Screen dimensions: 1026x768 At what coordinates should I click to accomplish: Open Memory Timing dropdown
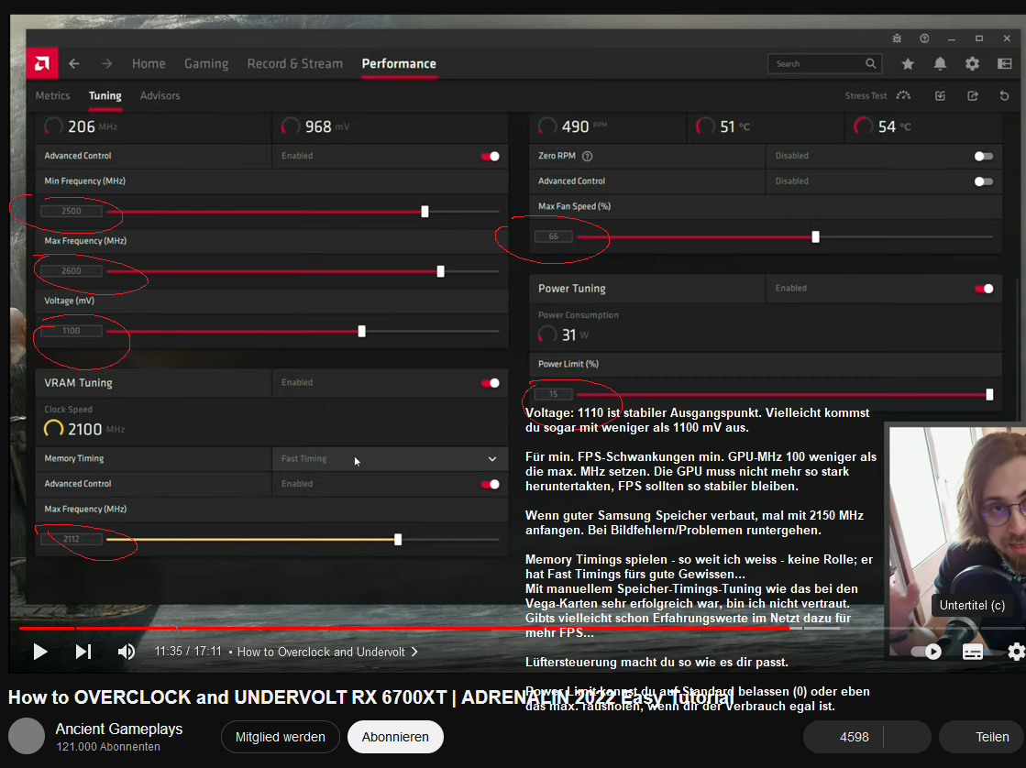[x=390, y=458]
